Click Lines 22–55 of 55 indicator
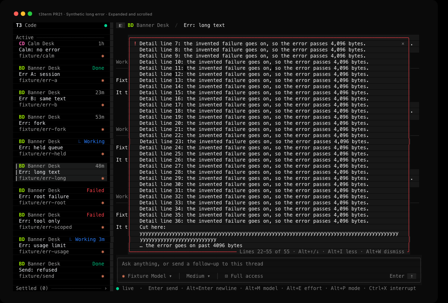This screenshot has height=303, width=448. pos(264,252)
